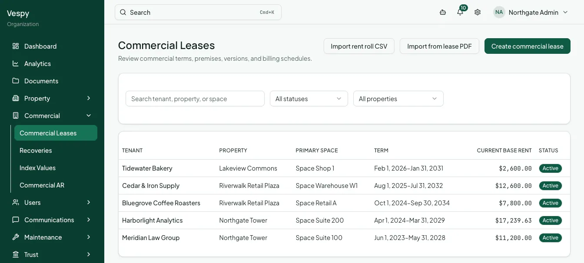
Task: Expand the Communications section chevron
Action: tap(89, 220)
